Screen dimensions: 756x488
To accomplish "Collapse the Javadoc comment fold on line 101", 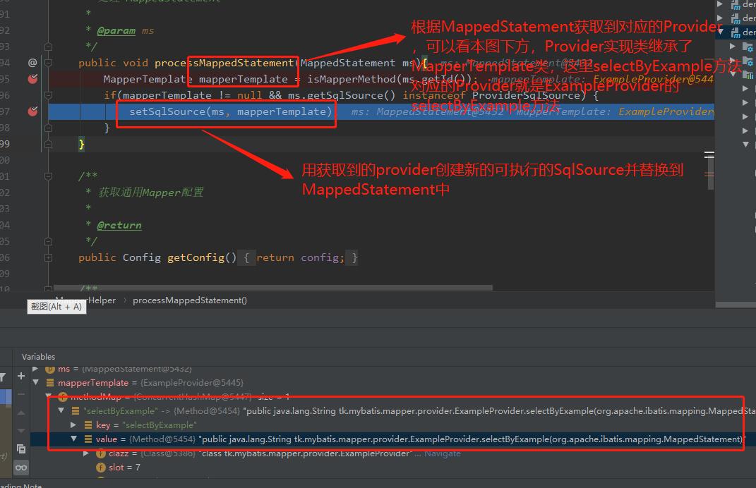I will point(48,176).
